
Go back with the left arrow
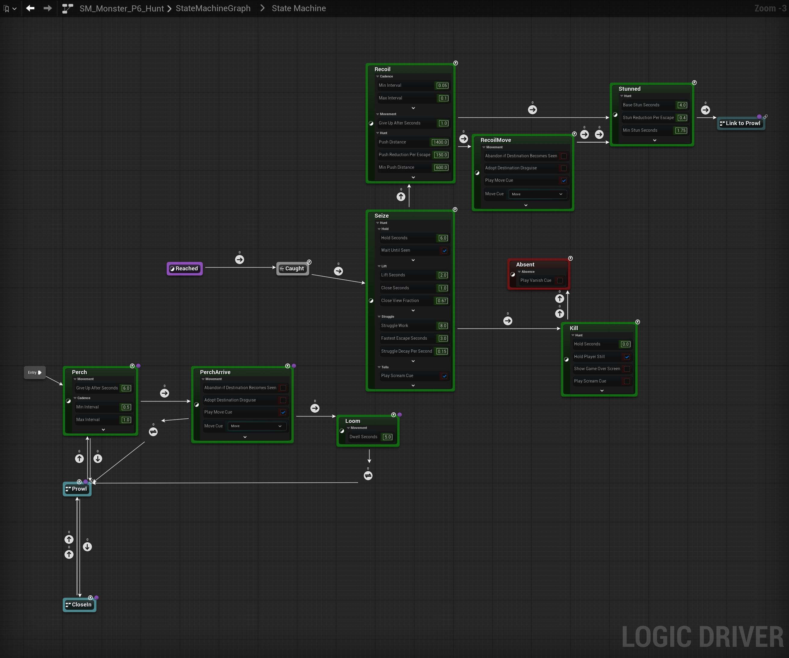[x=30, y=8]
